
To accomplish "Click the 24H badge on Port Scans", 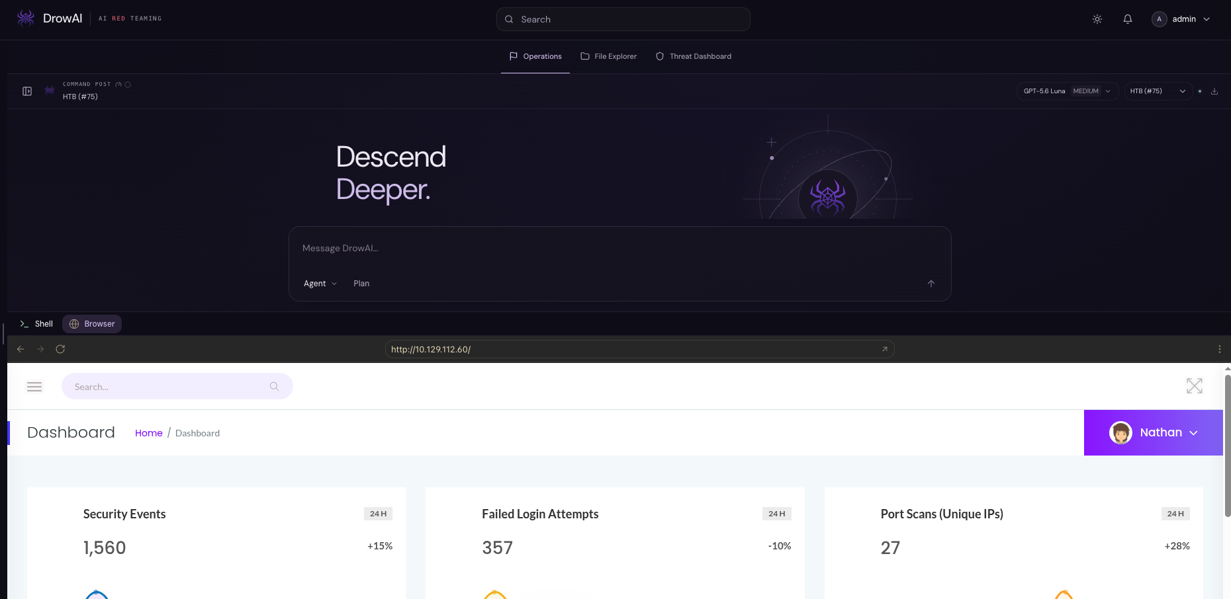I will point(1175,514).
